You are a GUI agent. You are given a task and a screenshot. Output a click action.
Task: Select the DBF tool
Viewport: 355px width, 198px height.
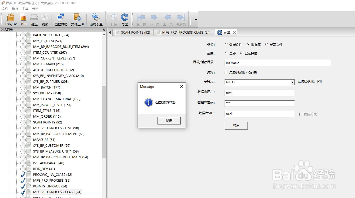[x=24, y=19]
